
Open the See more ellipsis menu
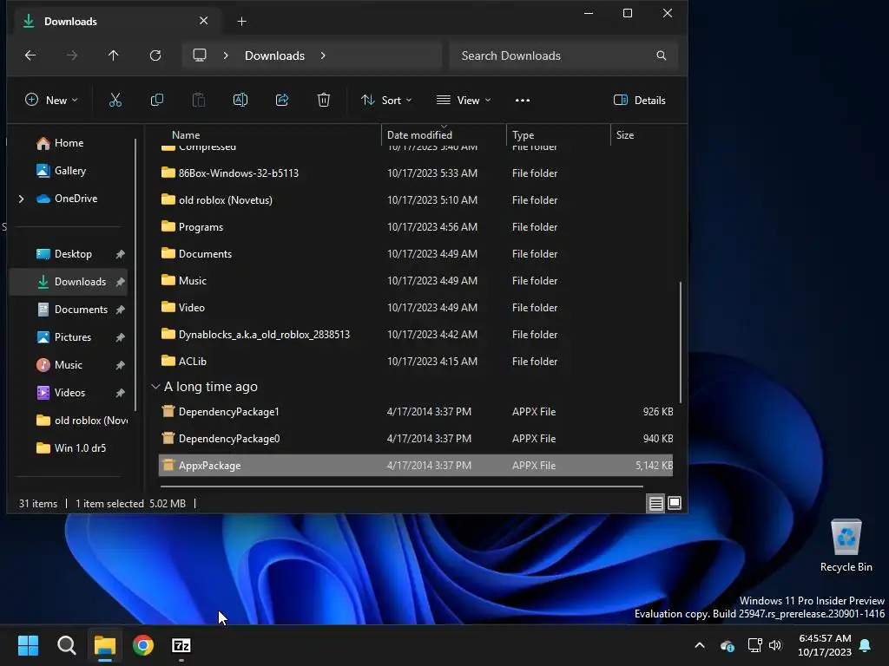click(x=522, y=101)
